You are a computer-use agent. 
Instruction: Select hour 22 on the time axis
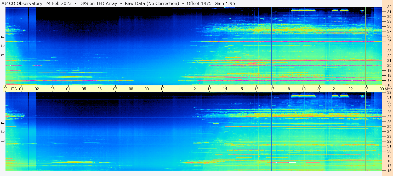point(351,89)
